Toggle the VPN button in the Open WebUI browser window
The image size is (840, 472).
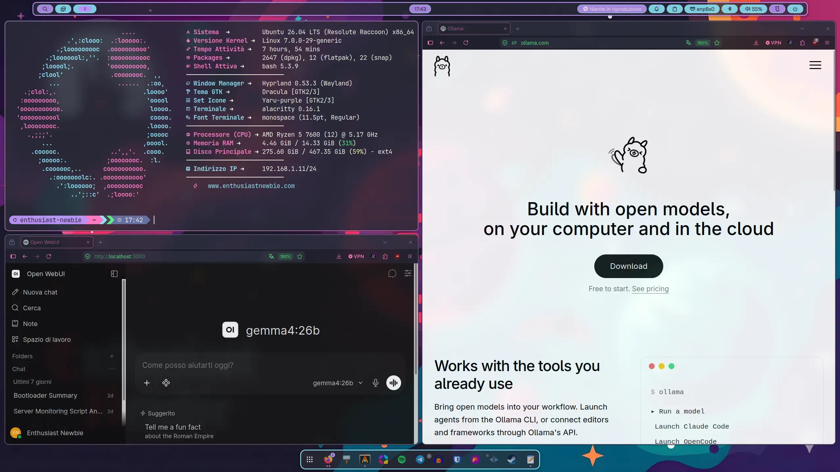tap(356, 256)
